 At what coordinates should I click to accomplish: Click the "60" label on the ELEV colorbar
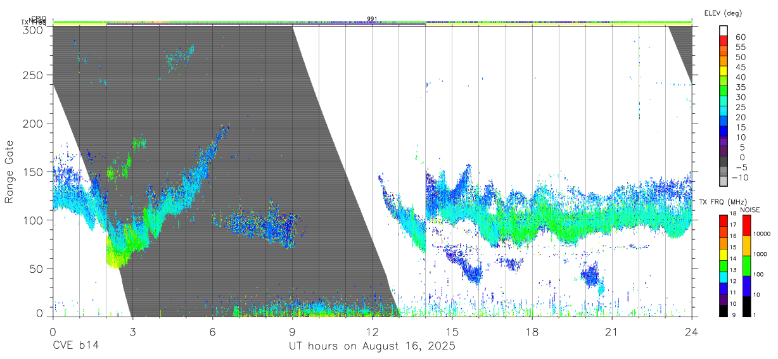[739, 37]
